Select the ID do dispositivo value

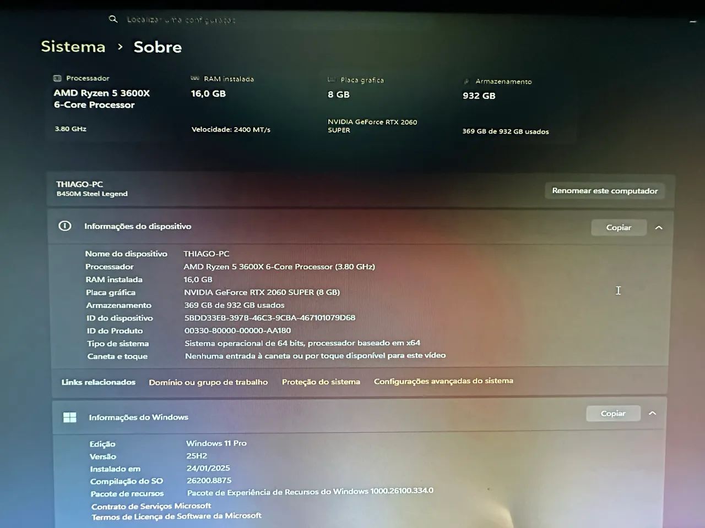(270, 318)
